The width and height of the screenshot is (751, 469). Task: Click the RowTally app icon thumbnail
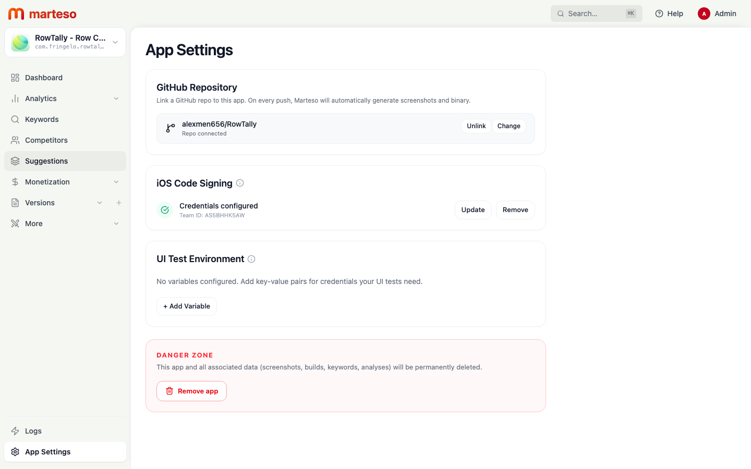coord(20,42)
